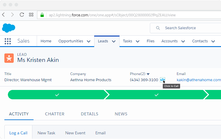Click the kakin@athenahome.com email link
Viewport: 221px width, 139px height.
coord(199,80)
